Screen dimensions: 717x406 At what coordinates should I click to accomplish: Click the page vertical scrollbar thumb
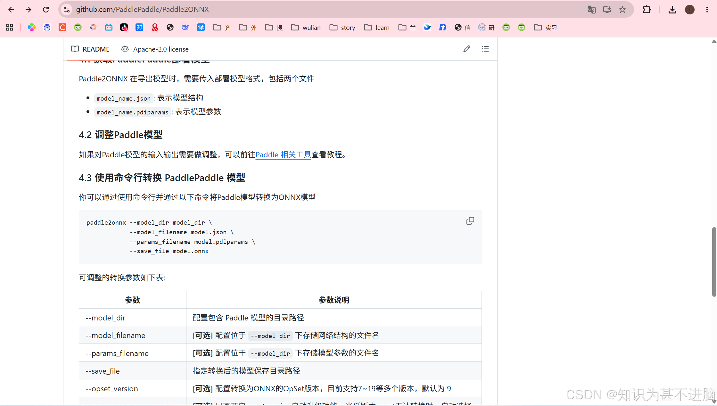[x=714, y=262]
